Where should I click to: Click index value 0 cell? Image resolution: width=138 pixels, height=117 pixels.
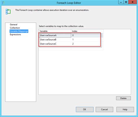pos(87,36)
